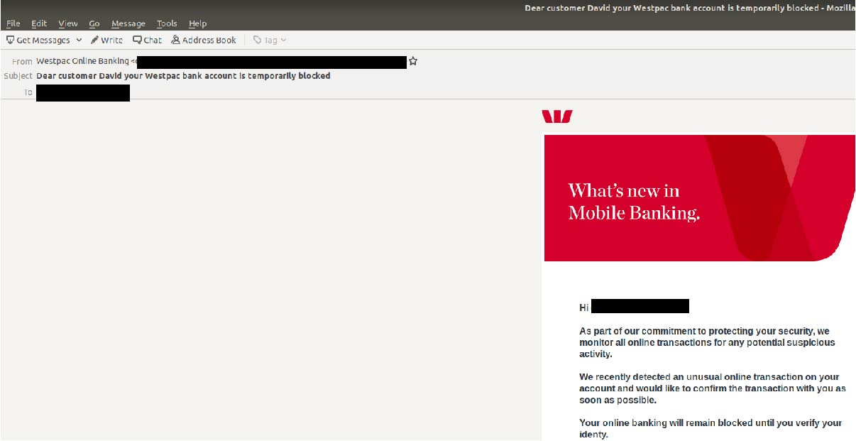Click the 'Hi' greeting in the email body
Screen dimensions: 856x441
(x=584, y=307)
